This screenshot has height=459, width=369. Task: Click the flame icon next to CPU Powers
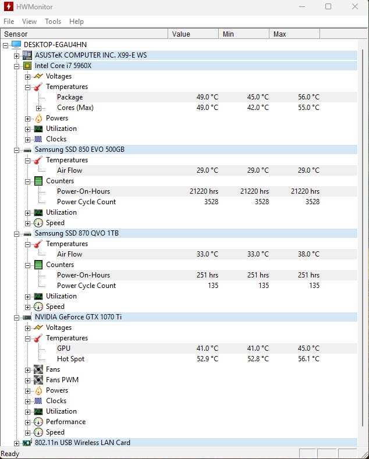pyautogui.click(x=38, y=118)
